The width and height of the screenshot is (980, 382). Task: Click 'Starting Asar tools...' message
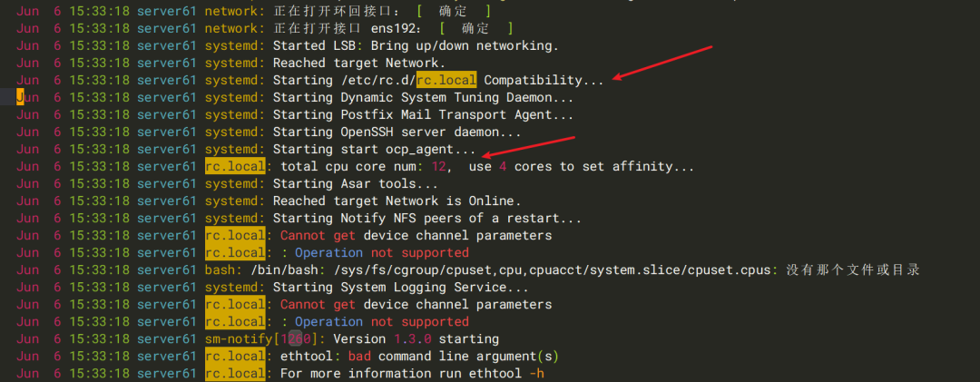pos(356,184)
